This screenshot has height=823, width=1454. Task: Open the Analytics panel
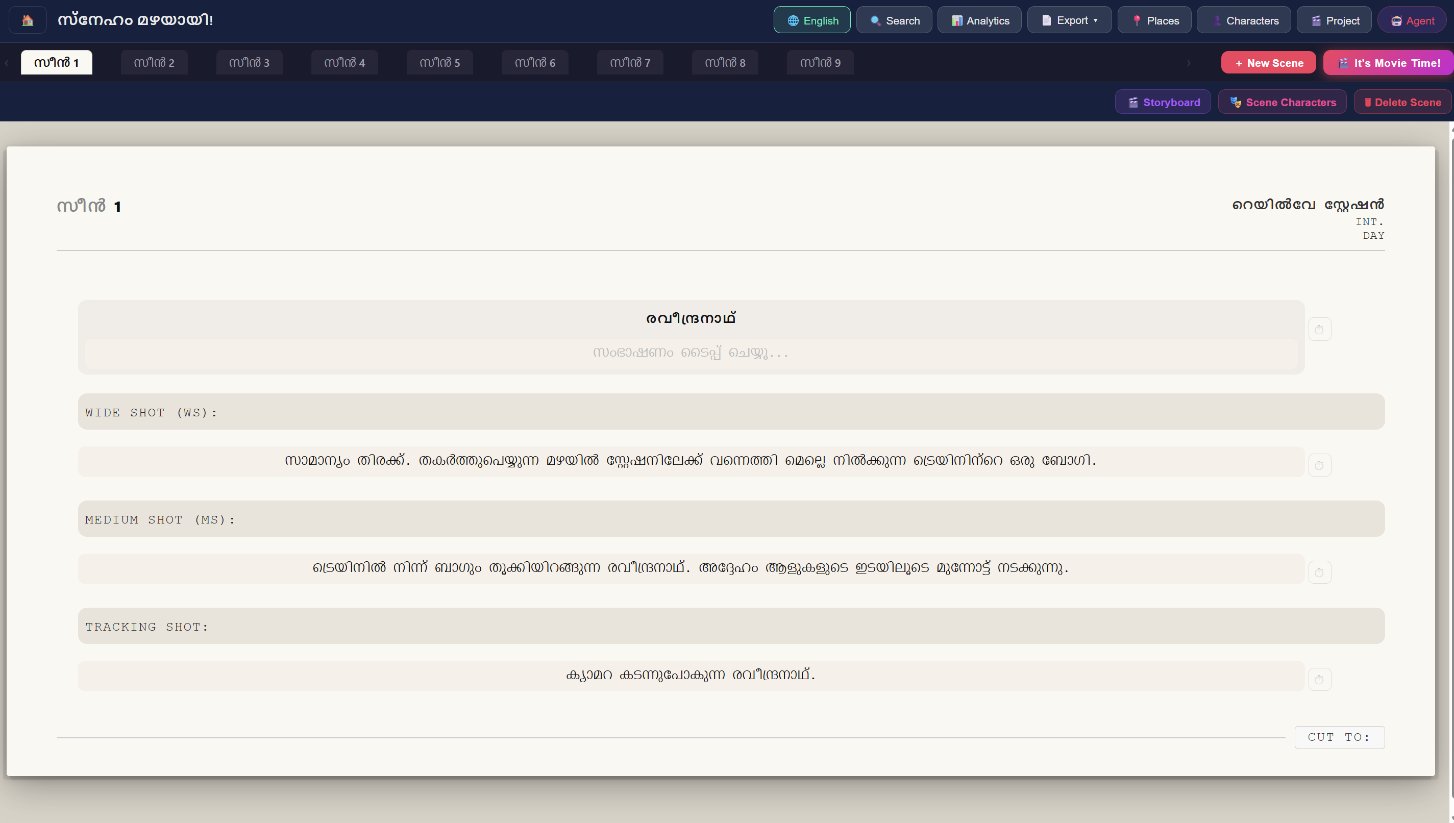click(979, 20)
